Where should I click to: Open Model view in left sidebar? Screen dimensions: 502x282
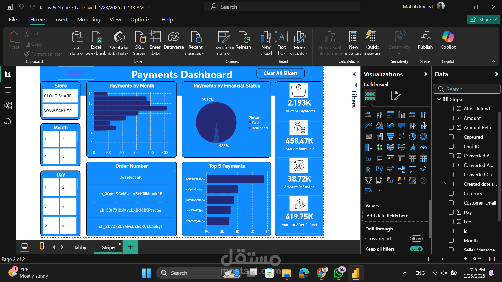pyautogui.click(x=8, y=105)
